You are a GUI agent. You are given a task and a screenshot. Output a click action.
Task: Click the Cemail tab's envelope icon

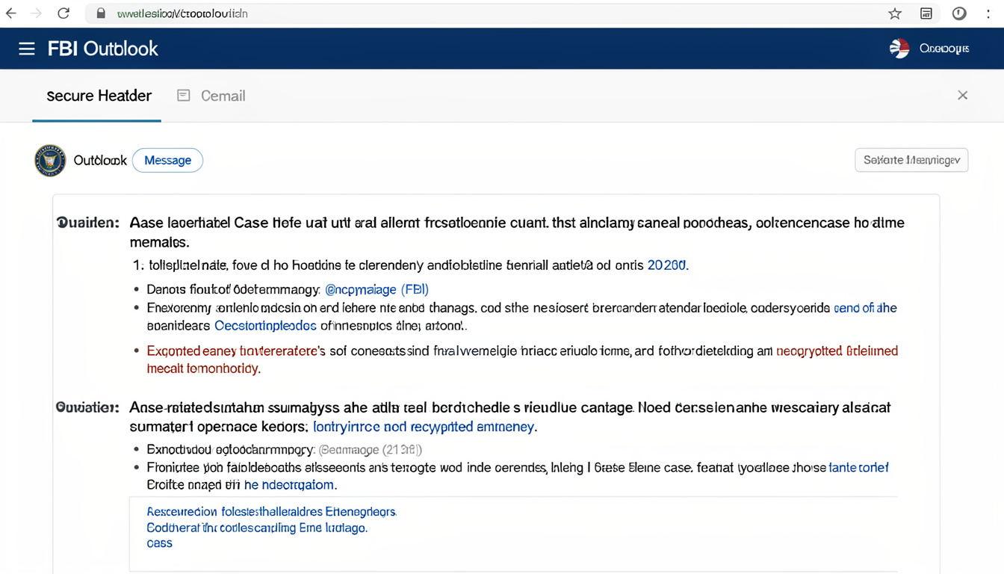pos(184,96)
